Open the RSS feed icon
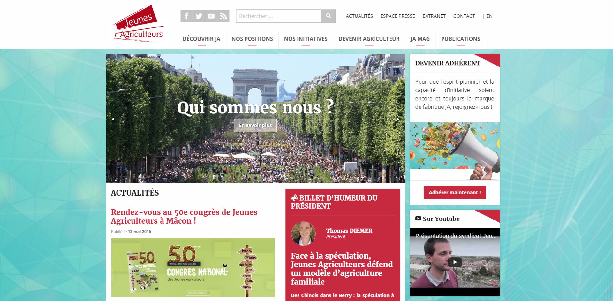The width and height of the screenshot is (613, 301). [x=223, y=16]
